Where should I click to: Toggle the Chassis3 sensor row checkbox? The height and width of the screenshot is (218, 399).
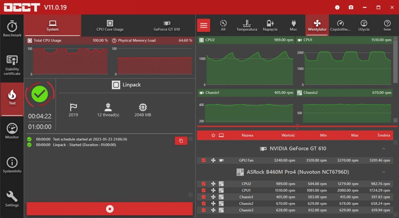click(203, 210)
